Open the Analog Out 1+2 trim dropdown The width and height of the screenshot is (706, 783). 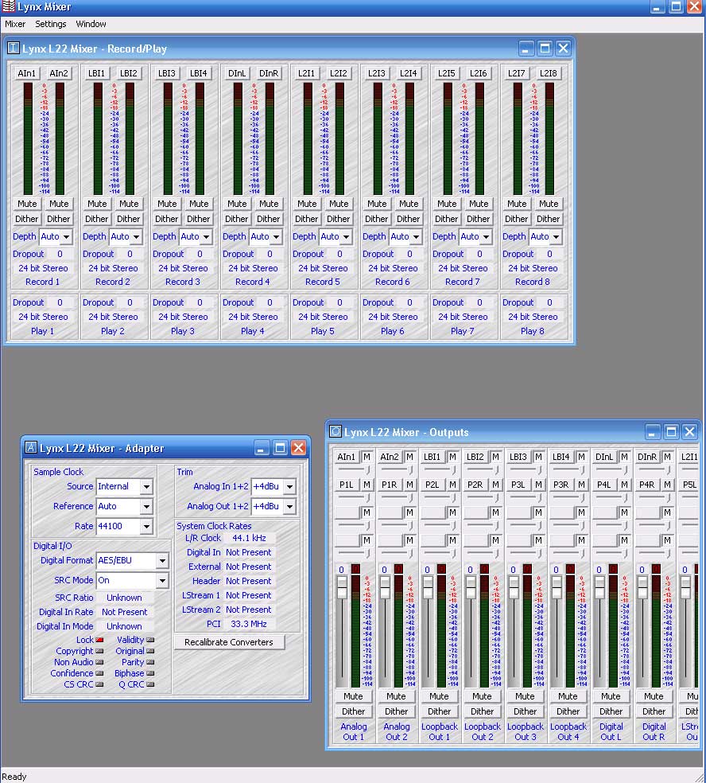pyautogui.click(x=289, y=506)
